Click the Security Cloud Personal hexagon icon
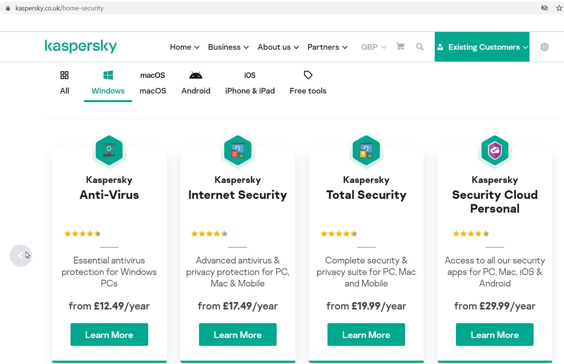The width and height of the screenshot is (564, 364). 495,151
